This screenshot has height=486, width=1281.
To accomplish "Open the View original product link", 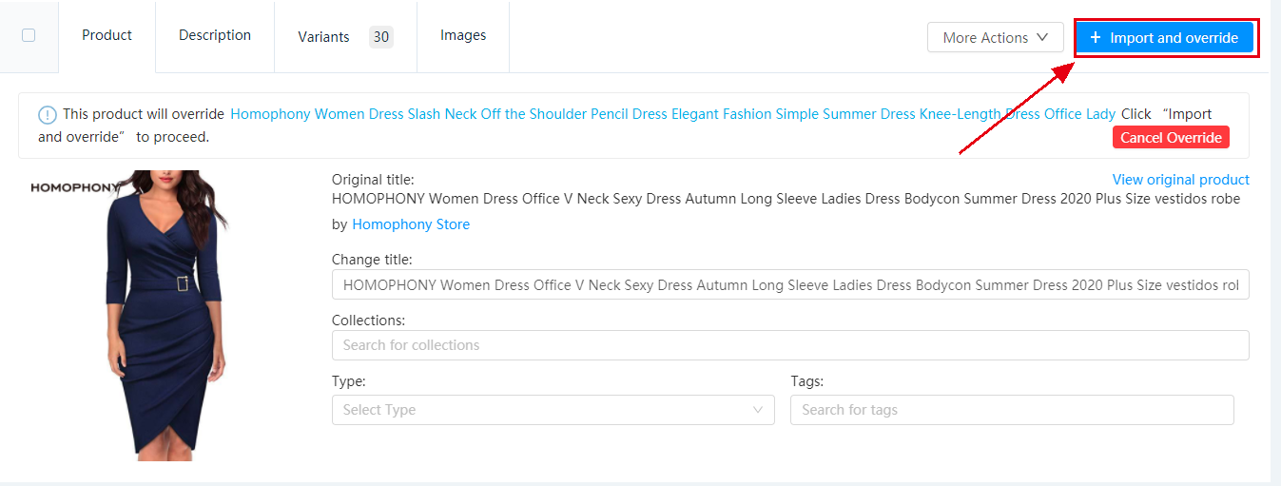I will point(1181,180).
